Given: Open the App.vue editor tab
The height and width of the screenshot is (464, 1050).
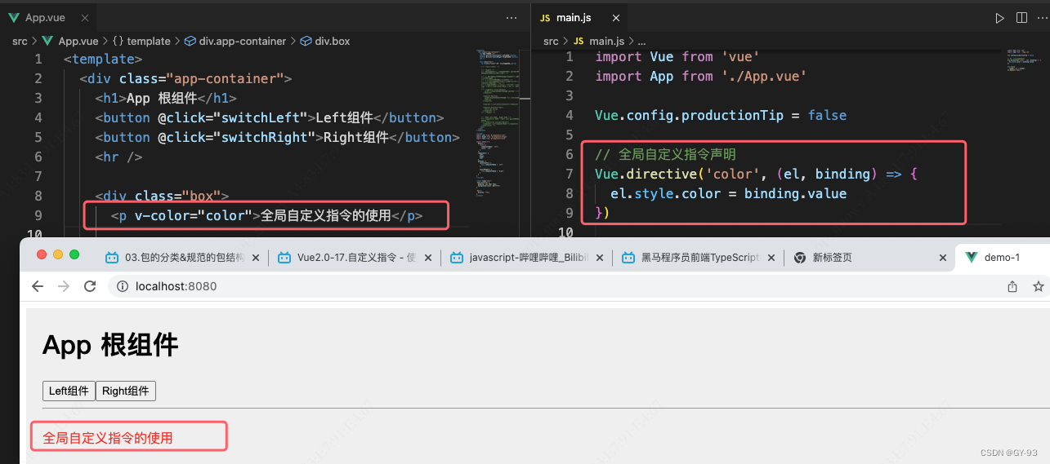Looking at the screenshot, I should [45, 17].
